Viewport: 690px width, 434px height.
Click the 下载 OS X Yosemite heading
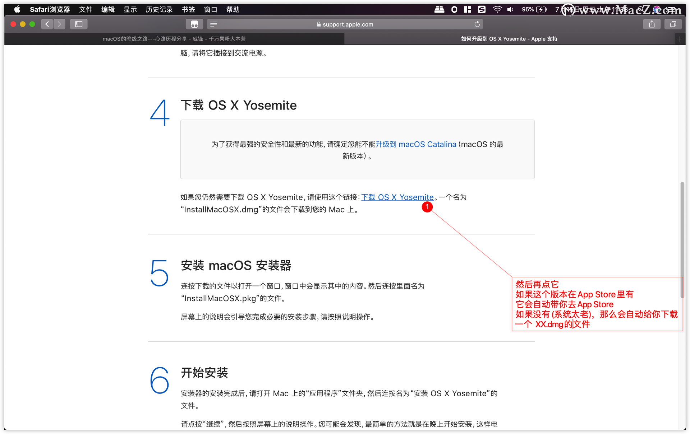pyautogui.click(x=239, y=105)
